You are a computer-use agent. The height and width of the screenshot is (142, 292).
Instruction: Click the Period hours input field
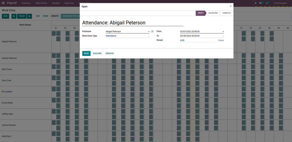(198, 40)
